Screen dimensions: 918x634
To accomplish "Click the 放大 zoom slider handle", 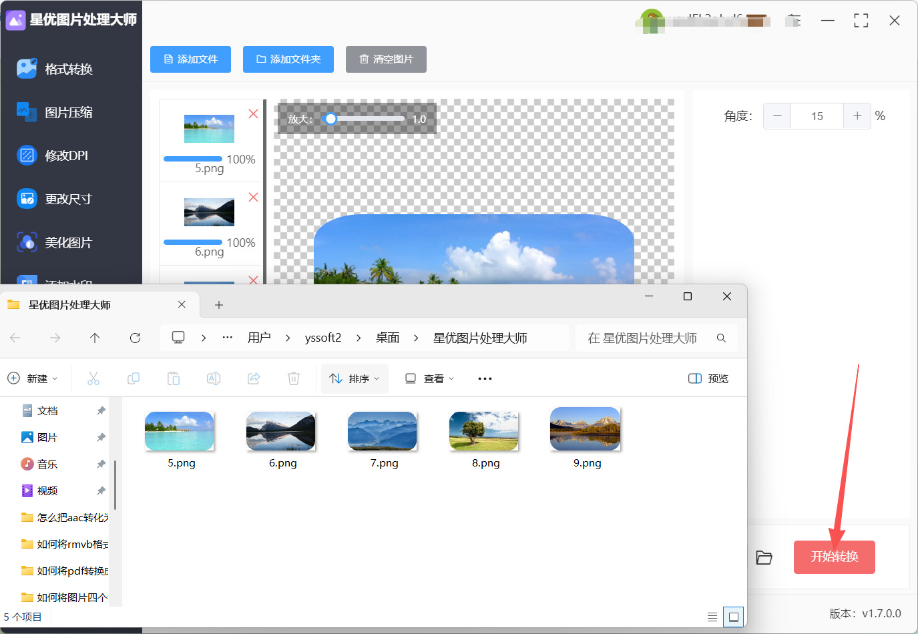I will pyautogui.click(x=330, y=119).
